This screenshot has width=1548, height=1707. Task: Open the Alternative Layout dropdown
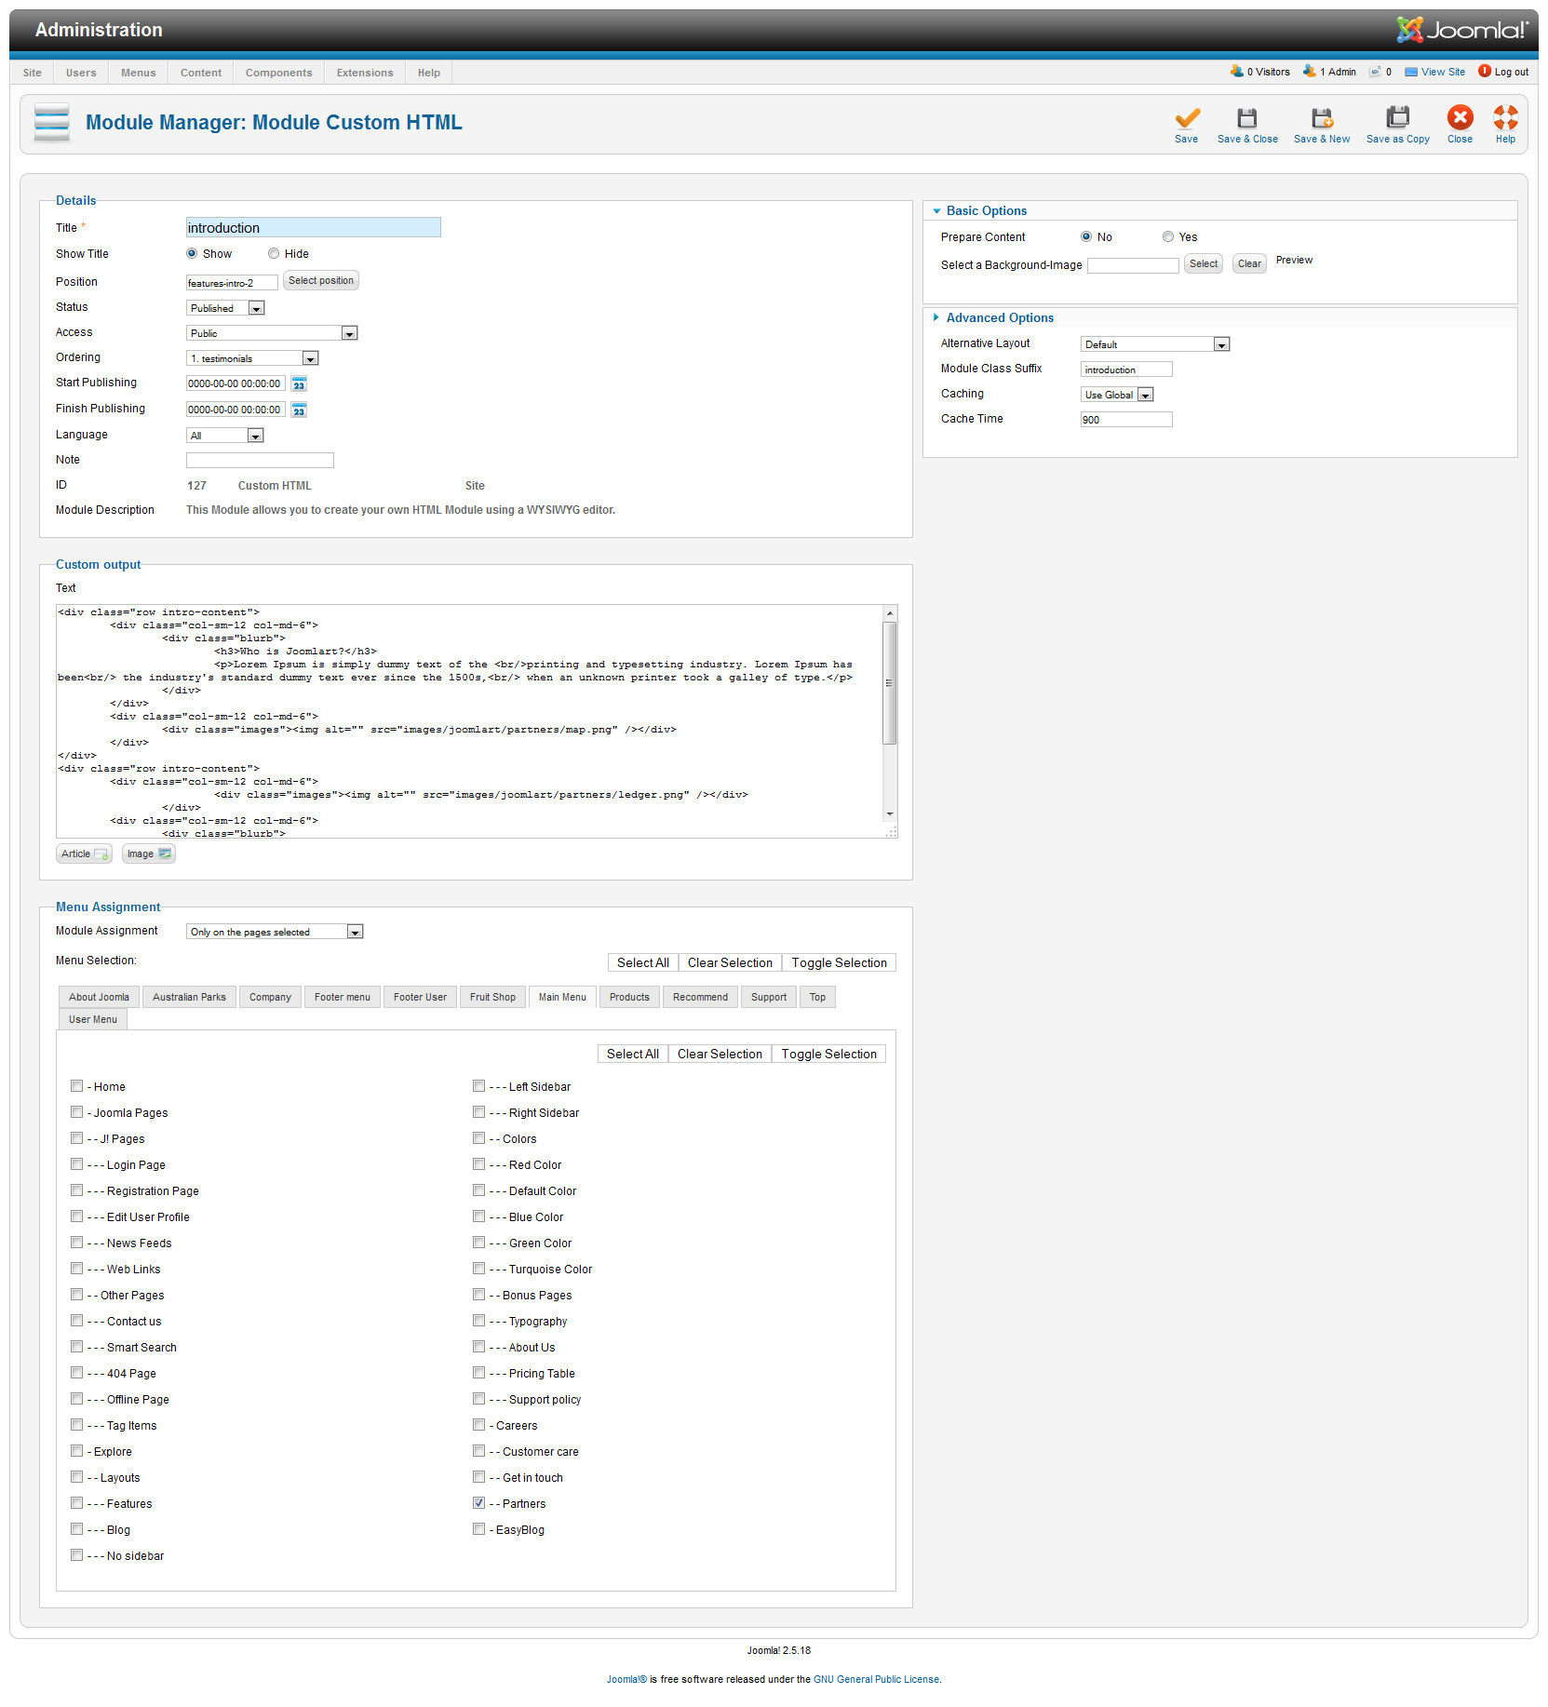[1155, 344]
